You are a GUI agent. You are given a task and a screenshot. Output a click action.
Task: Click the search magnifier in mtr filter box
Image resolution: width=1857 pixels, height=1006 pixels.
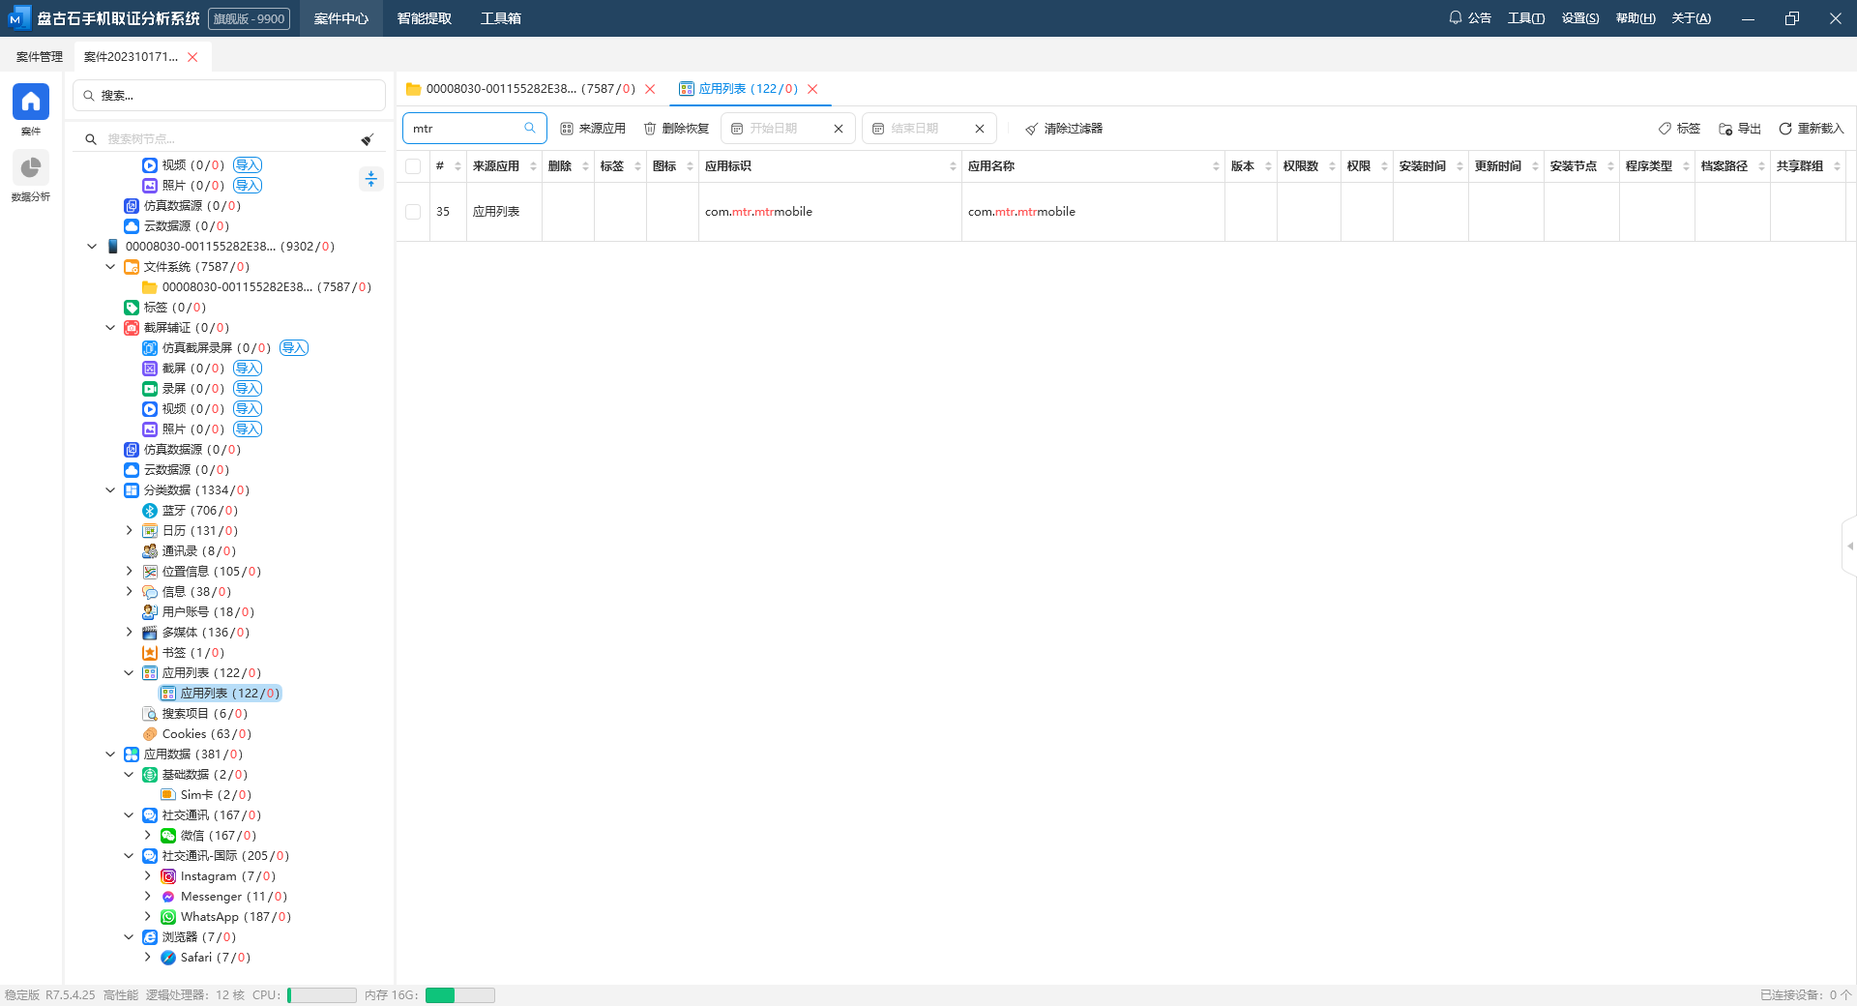pyautogui.click(x=530, y=128)
